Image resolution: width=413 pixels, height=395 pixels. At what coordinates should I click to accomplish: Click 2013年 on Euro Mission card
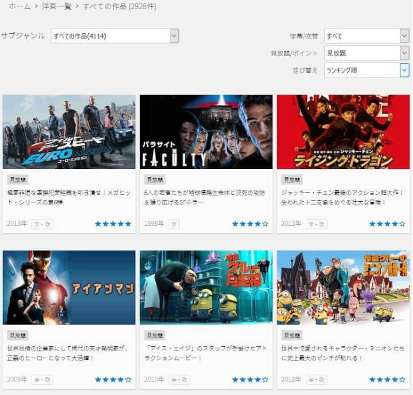coord(17,224)
